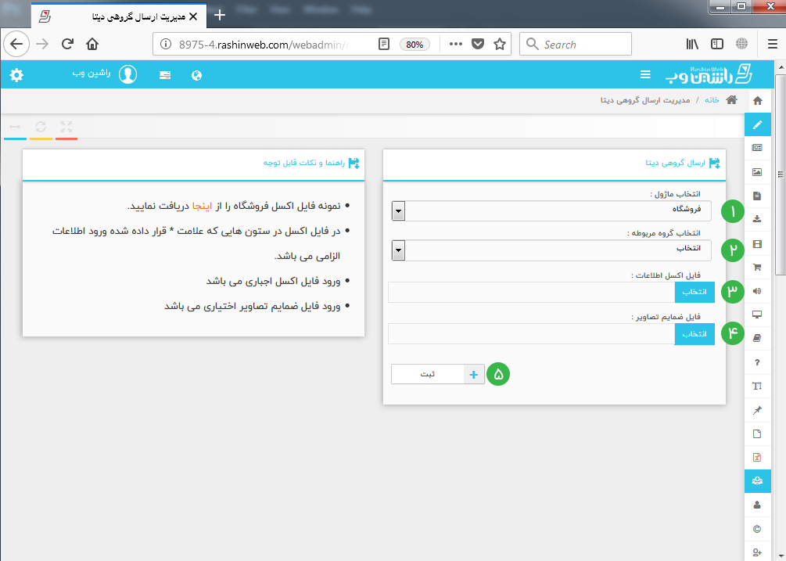Click the fullscreen expand icon in the panel toolbar
786x561 pixels.
point(66,127)
